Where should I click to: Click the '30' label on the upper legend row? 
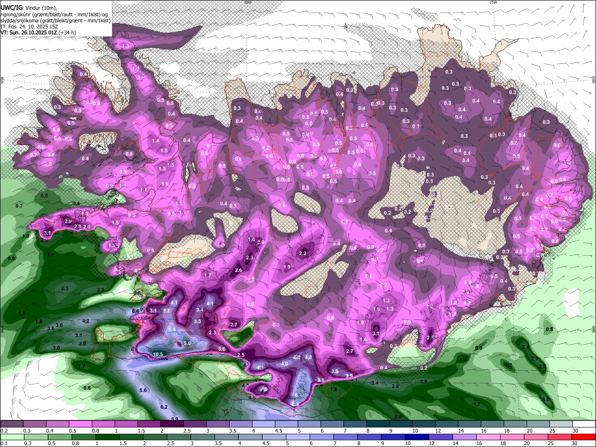pyautogui.click(x=576, y=431)
